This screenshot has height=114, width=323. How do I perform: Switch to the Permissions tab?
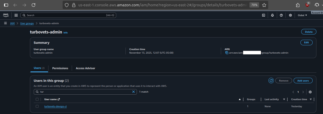(x=60, y=68)
